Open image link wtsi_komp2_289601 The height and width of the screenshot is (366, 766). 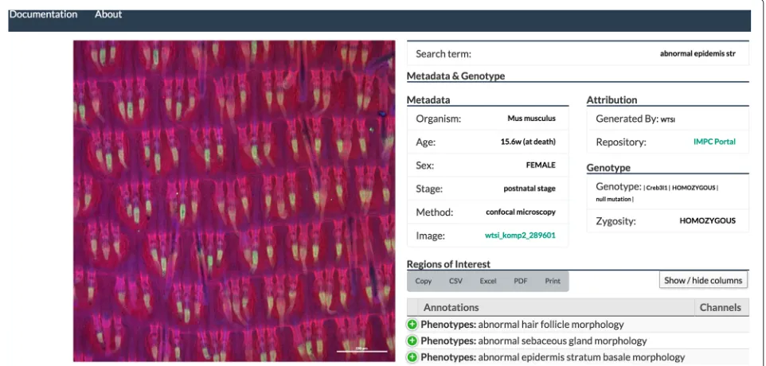pos(520,236)
